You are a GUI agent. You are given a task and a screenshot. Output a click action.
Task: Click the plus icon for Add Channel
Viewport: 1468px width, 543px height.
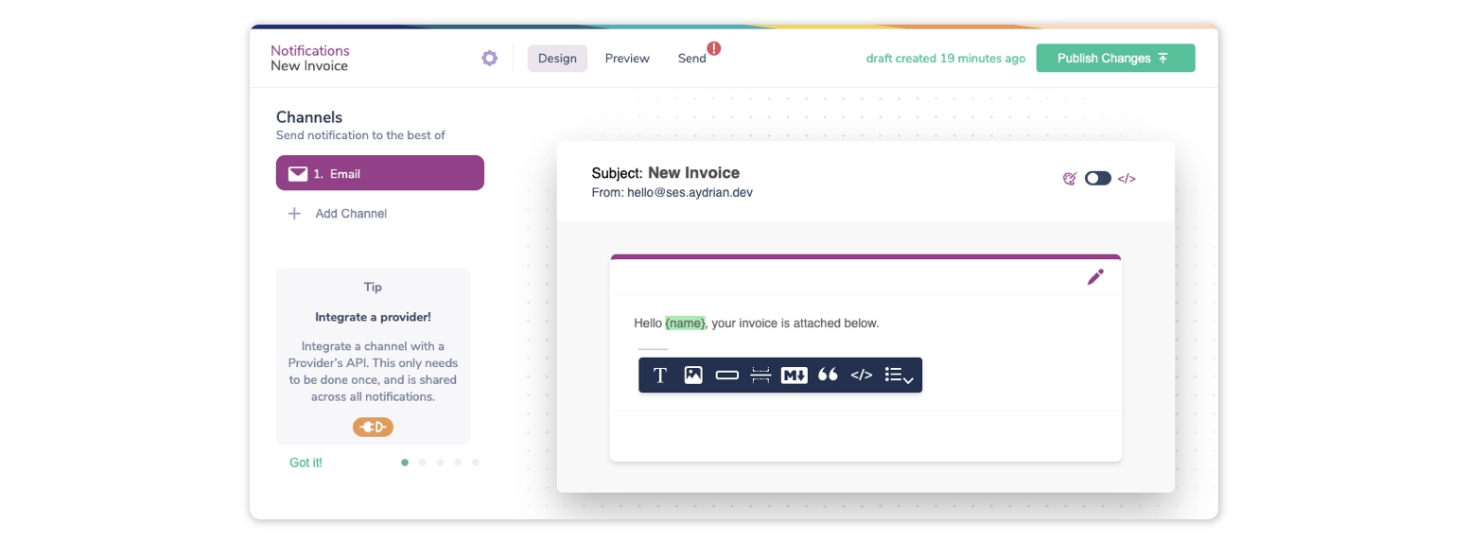point(294,214)
